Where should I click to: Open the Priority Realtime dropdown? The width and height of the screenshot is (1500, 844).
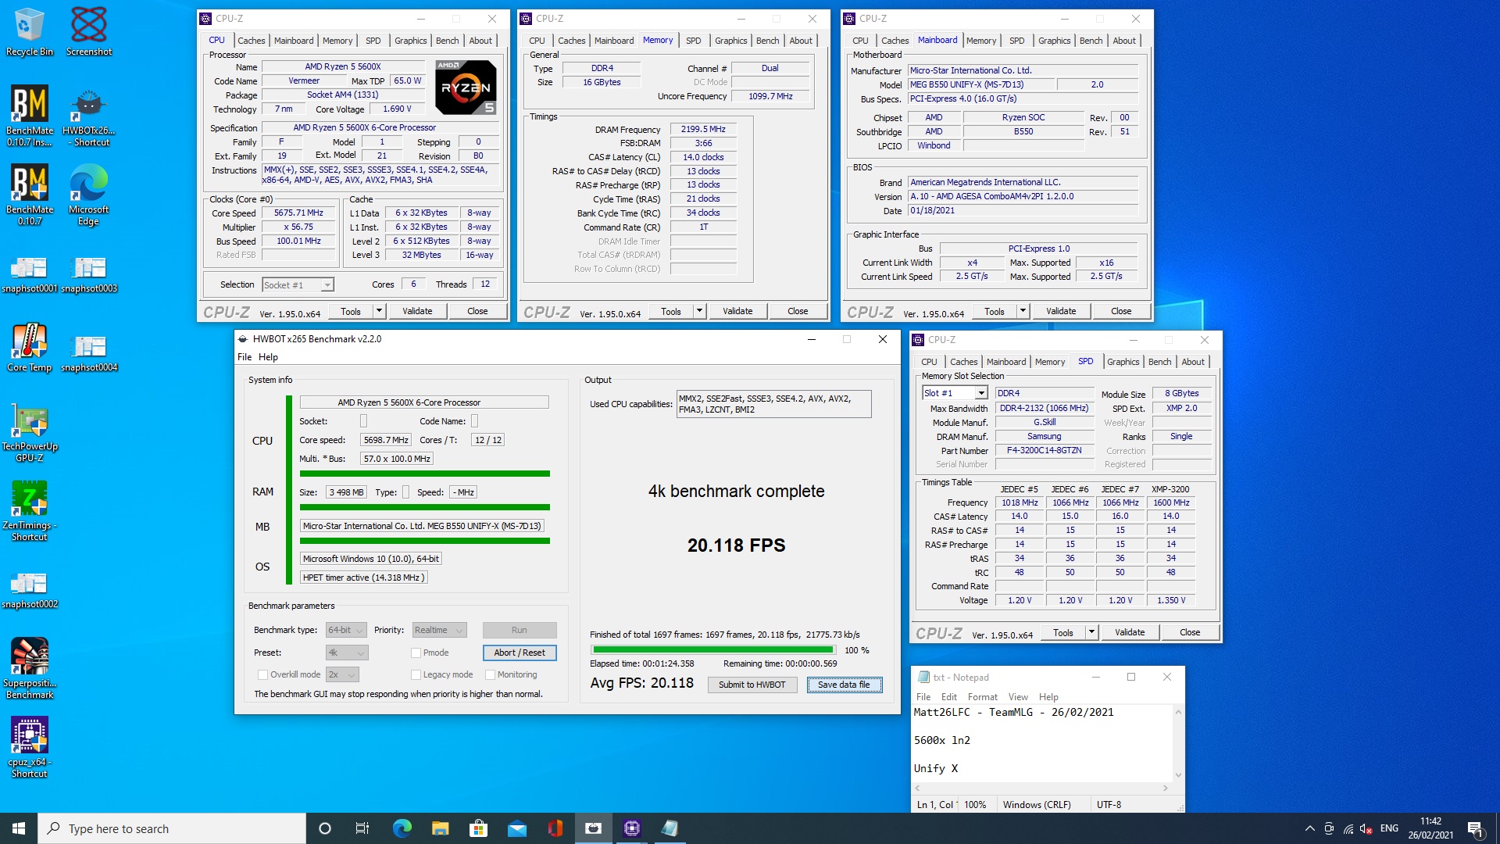click(x=439, y=630)
